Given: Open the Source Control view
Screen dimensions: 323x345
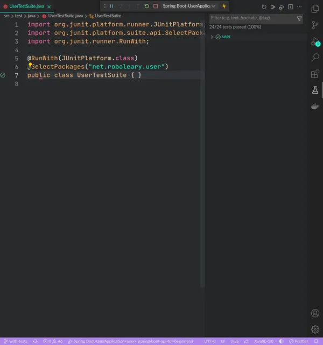Looking at the screenshot, I should coord(315,25).
